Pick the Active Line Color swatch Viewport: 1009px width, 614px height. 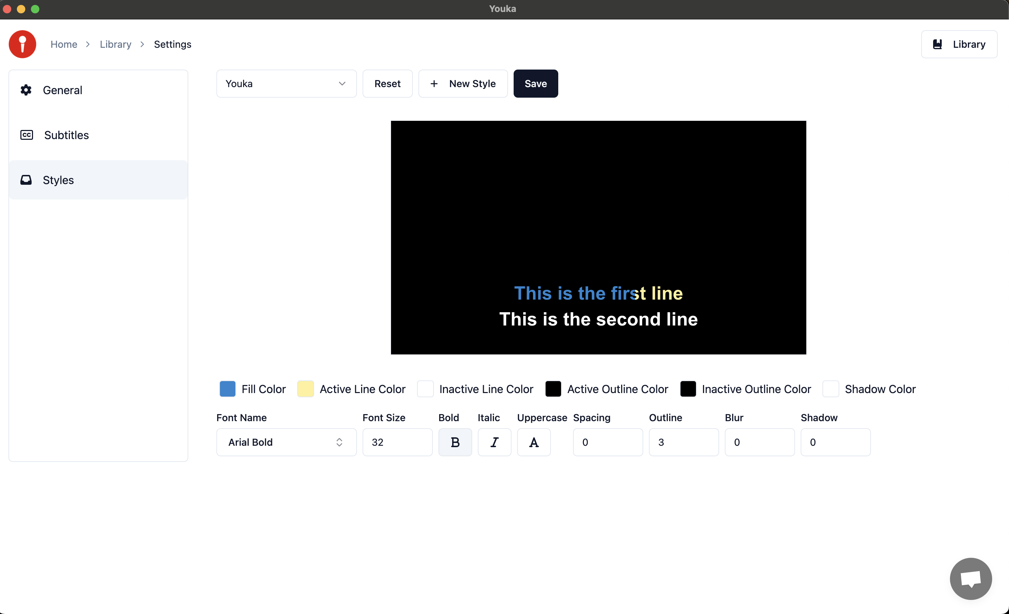pyautogui.click(x=306, y=389)
